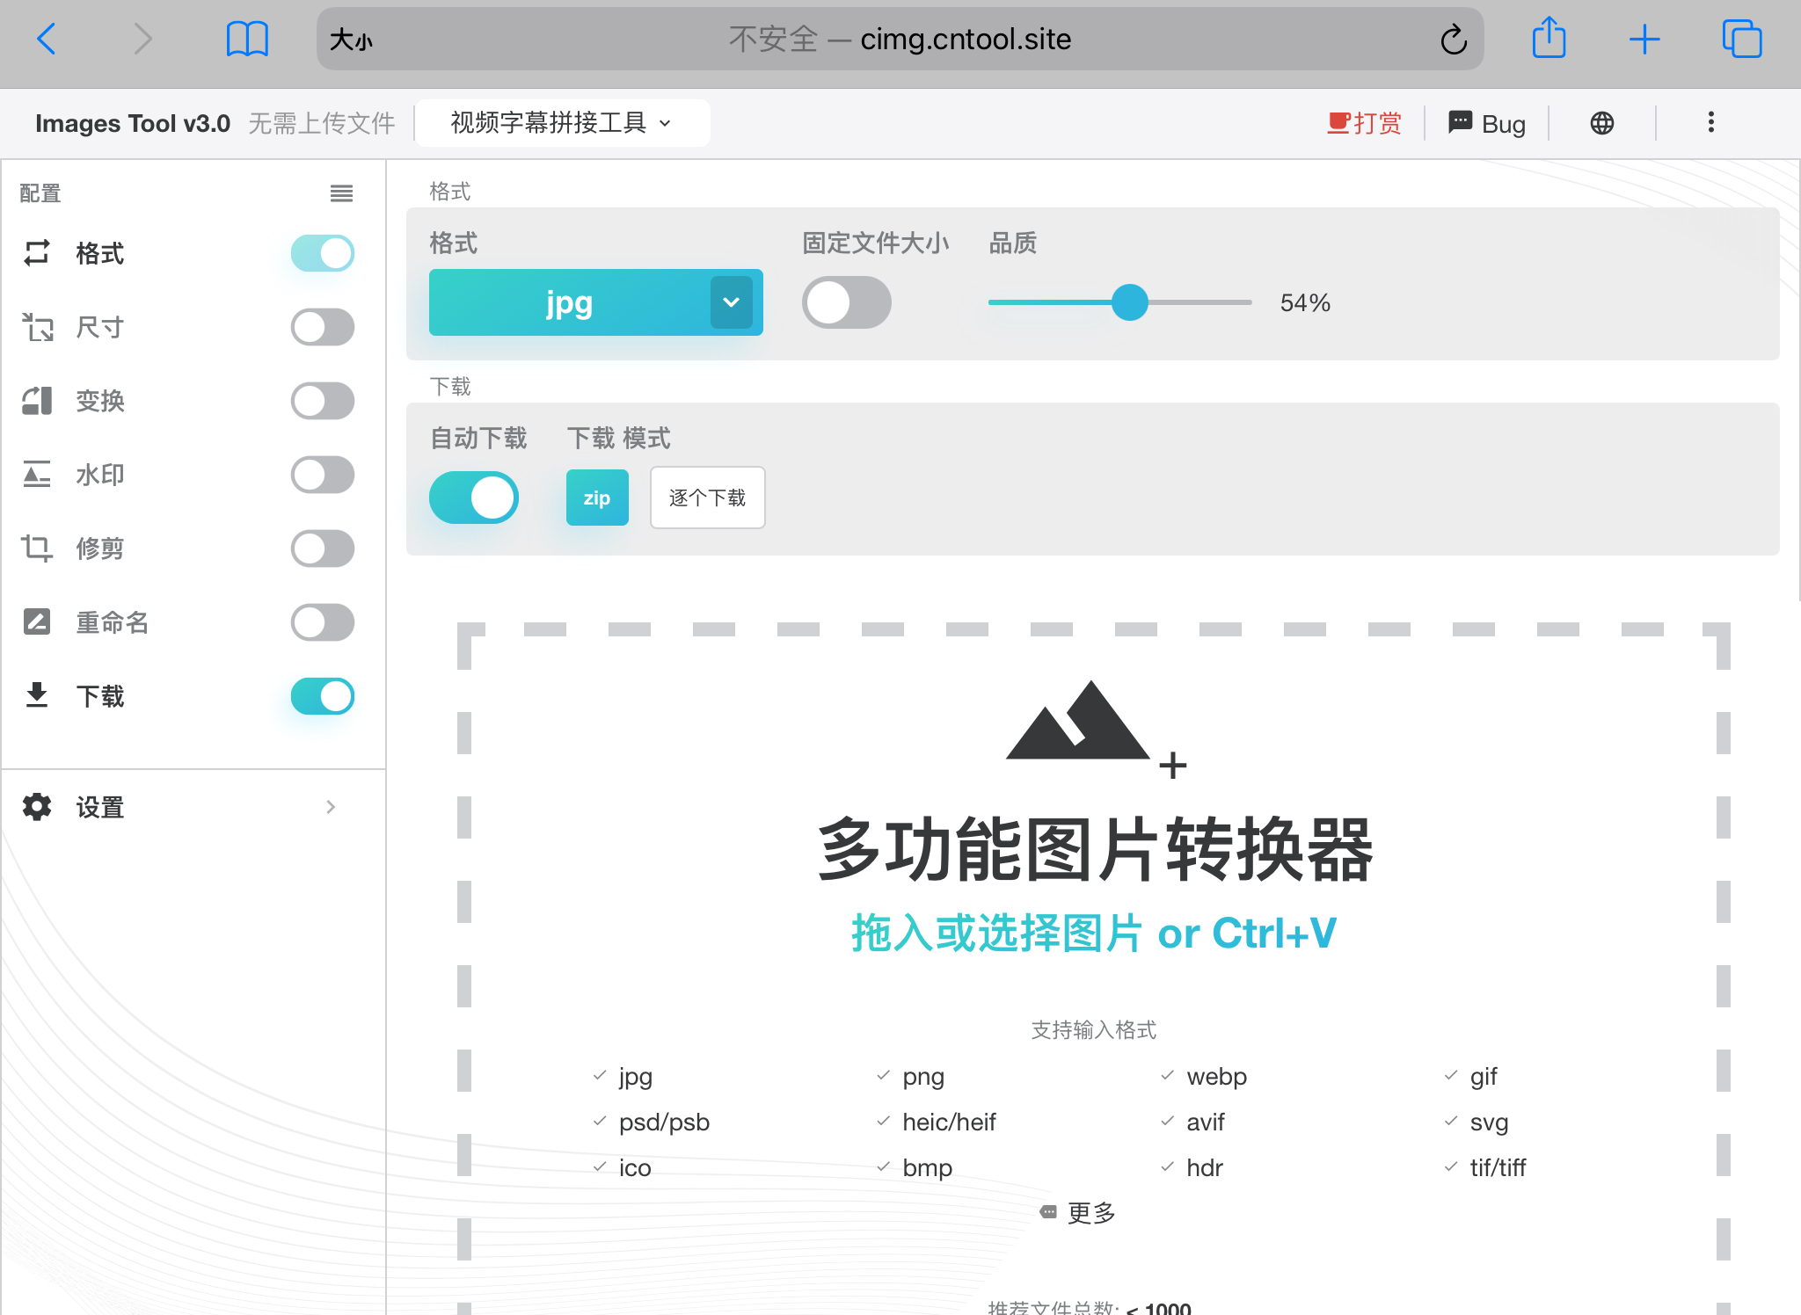Select the 修剪 (crop) sidebar icon
The width and height of the screenshot is (1801, 1315).
[x=37, y=549]
